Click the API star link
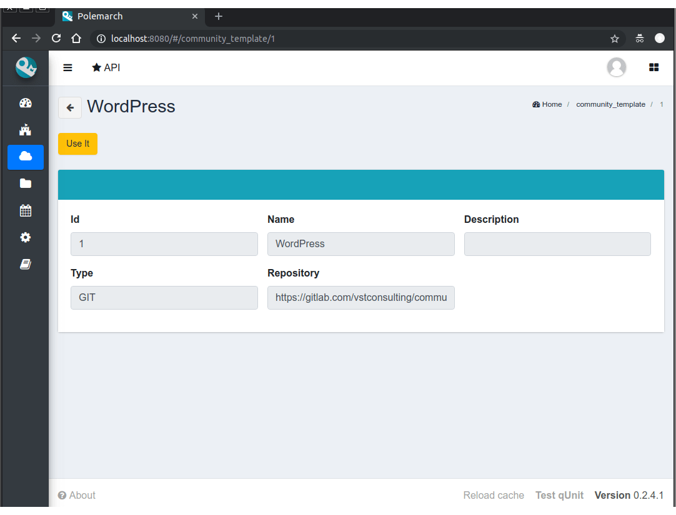This screenshot has width=676, height=515. 106,67
